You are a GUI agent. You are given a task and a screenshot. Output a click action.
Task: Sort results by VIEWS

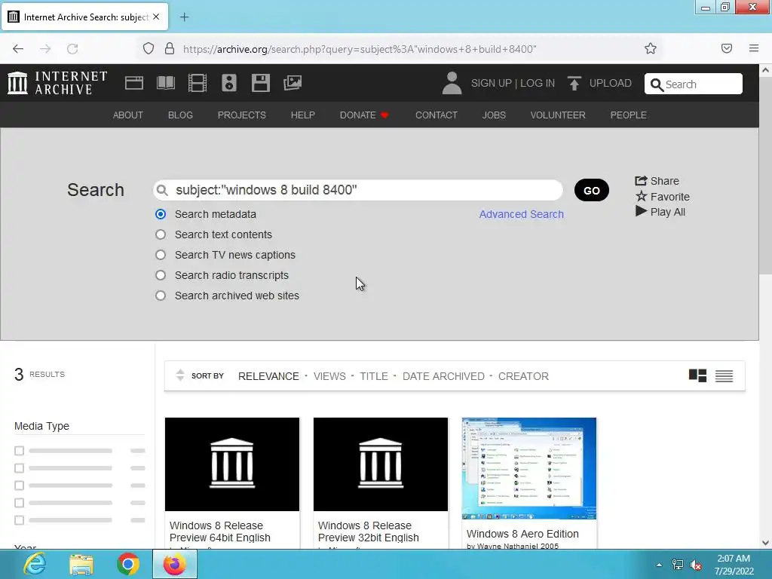(329, 376)
